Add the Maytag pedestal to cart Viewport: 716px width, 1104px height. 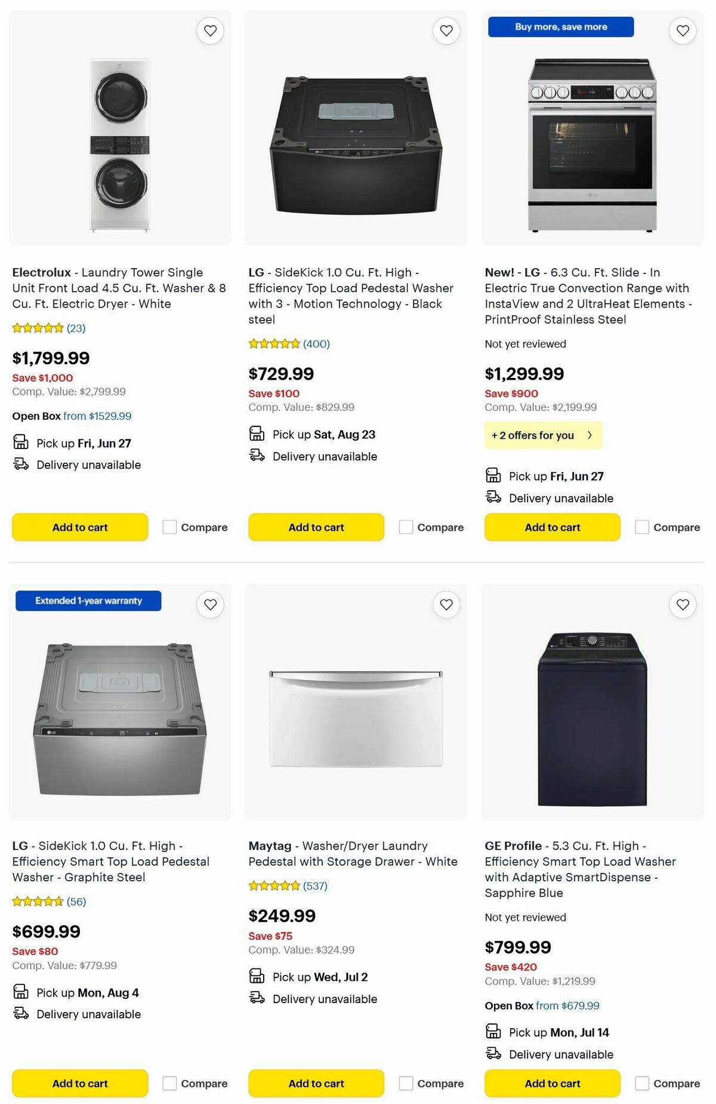(316, 1083)
